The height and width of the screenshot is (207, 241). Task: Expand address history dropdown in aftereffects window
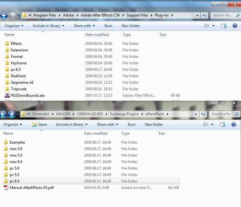click(196, 114)
